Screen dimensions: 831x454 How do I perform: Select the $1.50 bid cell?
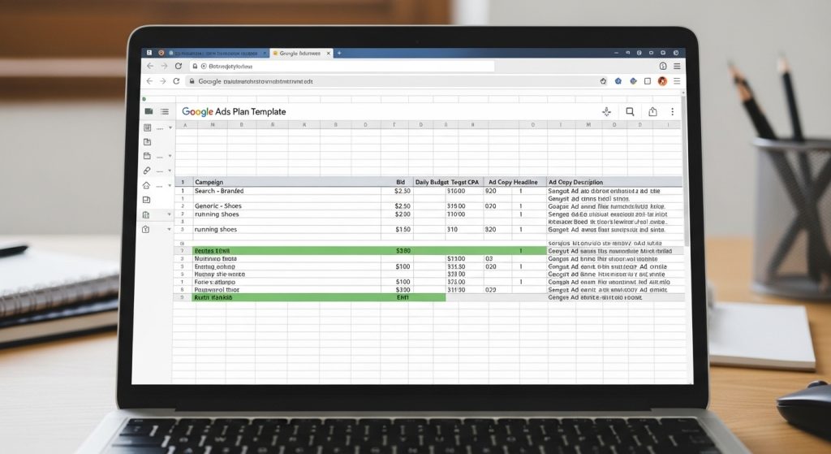pyautogui.click(x=397, y=230)
